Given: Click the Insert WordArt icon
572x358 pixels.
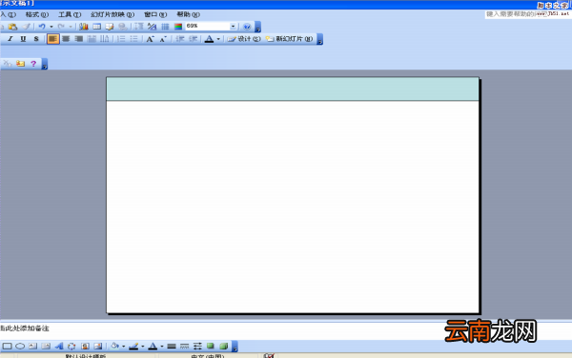Looking at the screenshot, I should pos(59,346).
